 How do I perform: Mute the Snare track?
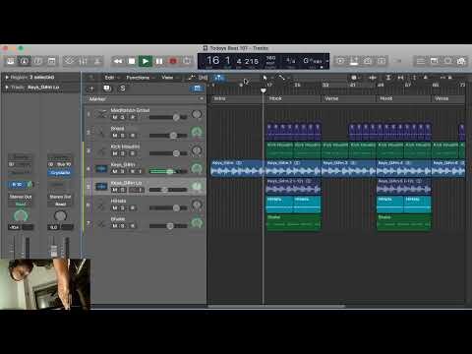click(x=115, y=136)
